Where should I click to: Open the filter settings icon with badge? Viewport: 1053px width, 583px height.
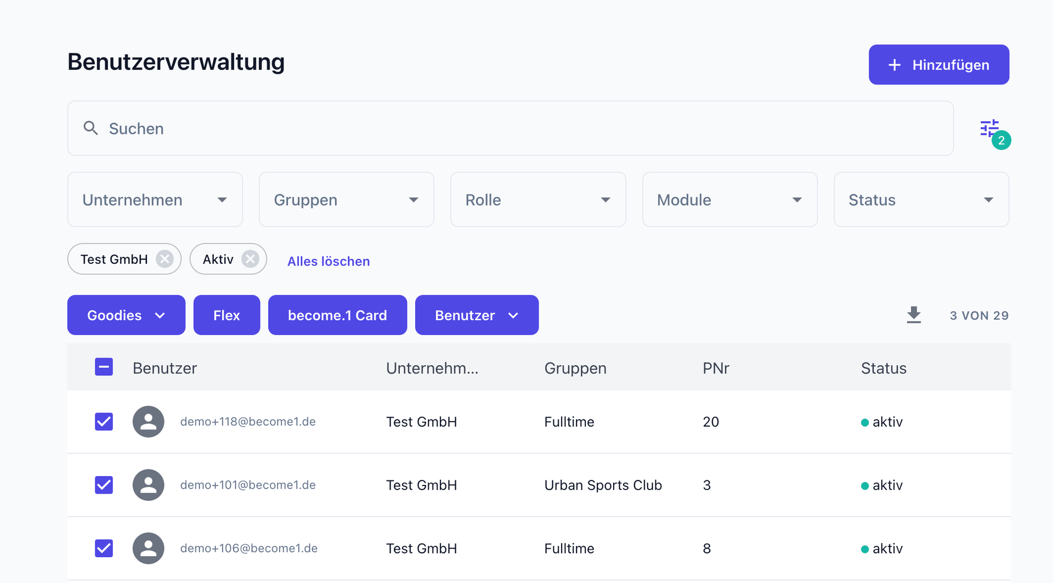point(990,129)
